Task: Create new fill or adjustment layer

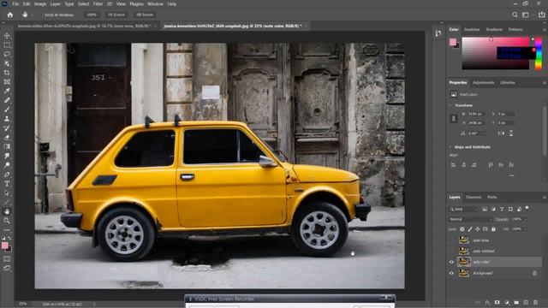Action: [x=507, y=302]
